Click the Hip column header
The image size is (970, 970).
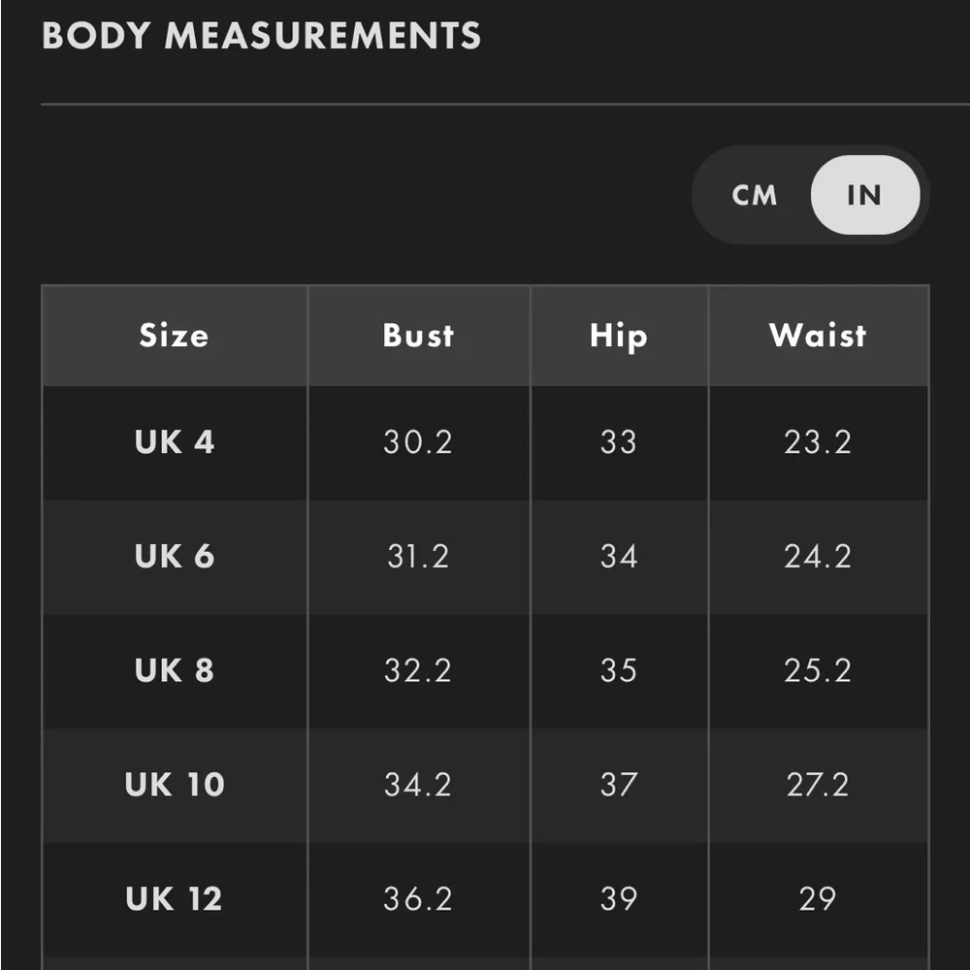pyautogui.click(x=619, y=336)
